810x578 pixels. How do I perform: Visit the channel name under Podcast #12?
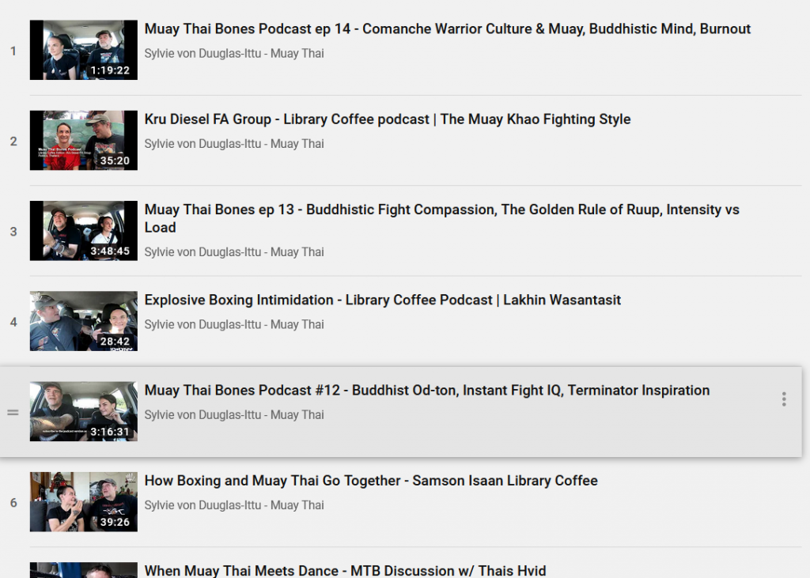[x=234, y=415]
